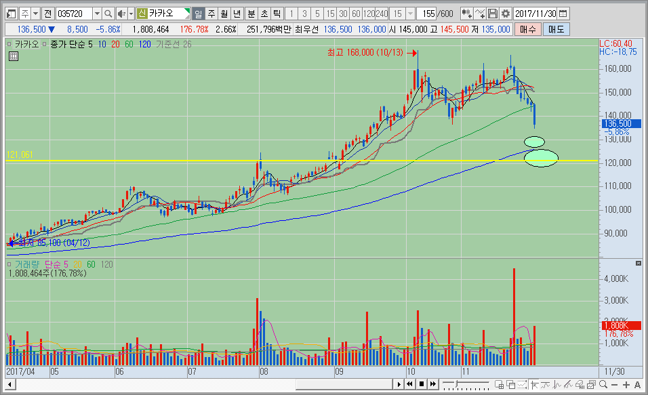Open the data table grid icon in chart
Viewport: 648px width, 395px height.
[14, 56]
